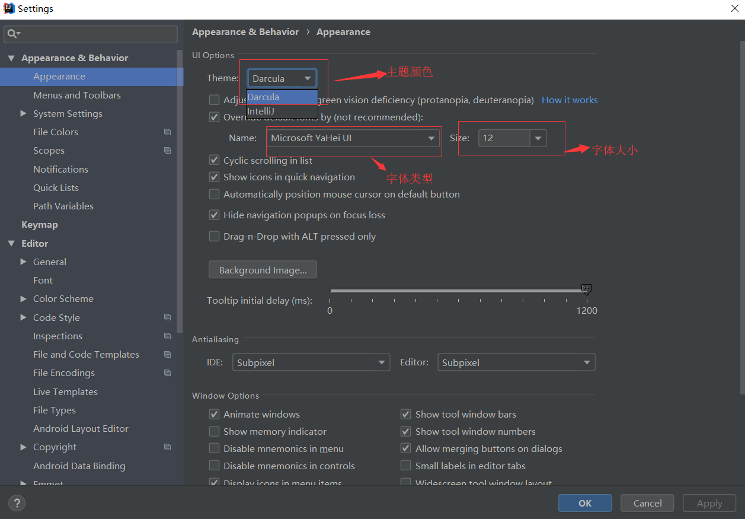This screenshot has width=745, height=519.
Task: Enable Automatically position mouse cursor on default button
Action: [x=215, y=194]
